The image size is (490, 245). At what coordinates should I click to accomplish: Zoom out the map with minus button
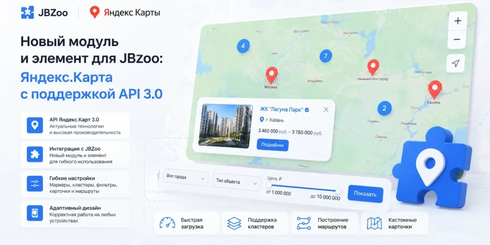(457, 40)
